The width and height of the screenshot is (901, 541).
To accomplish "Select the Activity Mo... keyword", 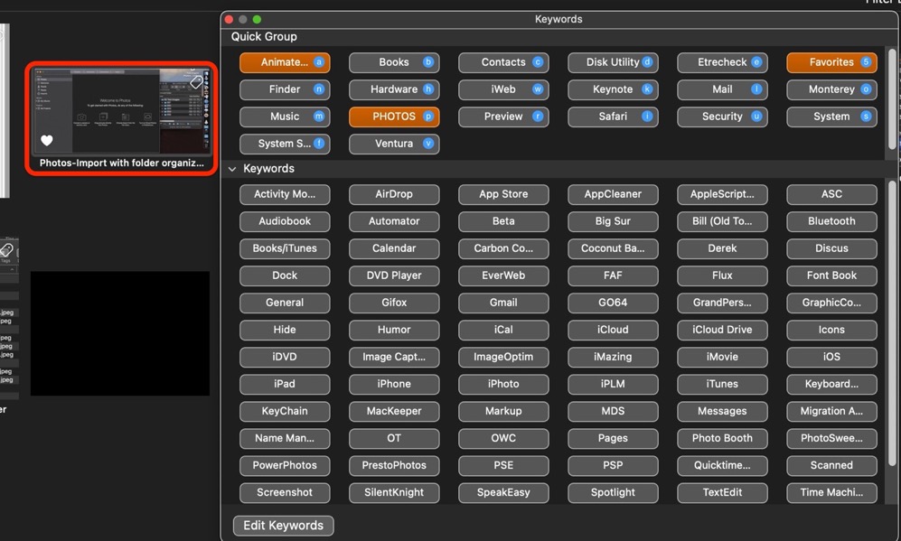I will 285,194.
